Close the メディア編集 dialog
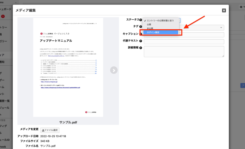 (224, 10)
